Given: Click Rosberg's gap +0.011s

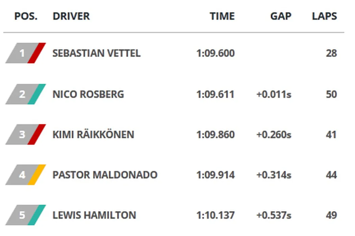Looking at the screenshot, I should click(274, 94).
